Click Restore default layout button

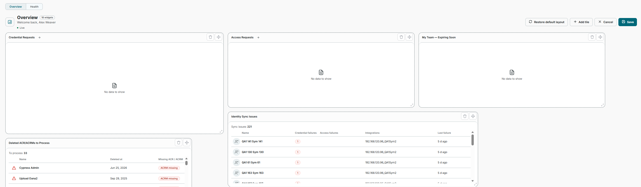click(x=546, y=22)
